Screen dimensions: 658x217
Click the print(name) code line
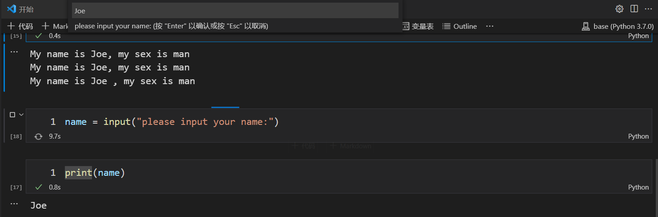95,173
